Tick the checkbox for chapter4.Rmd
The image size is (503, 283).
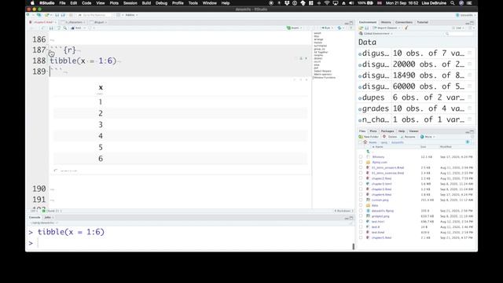[361, 194]
